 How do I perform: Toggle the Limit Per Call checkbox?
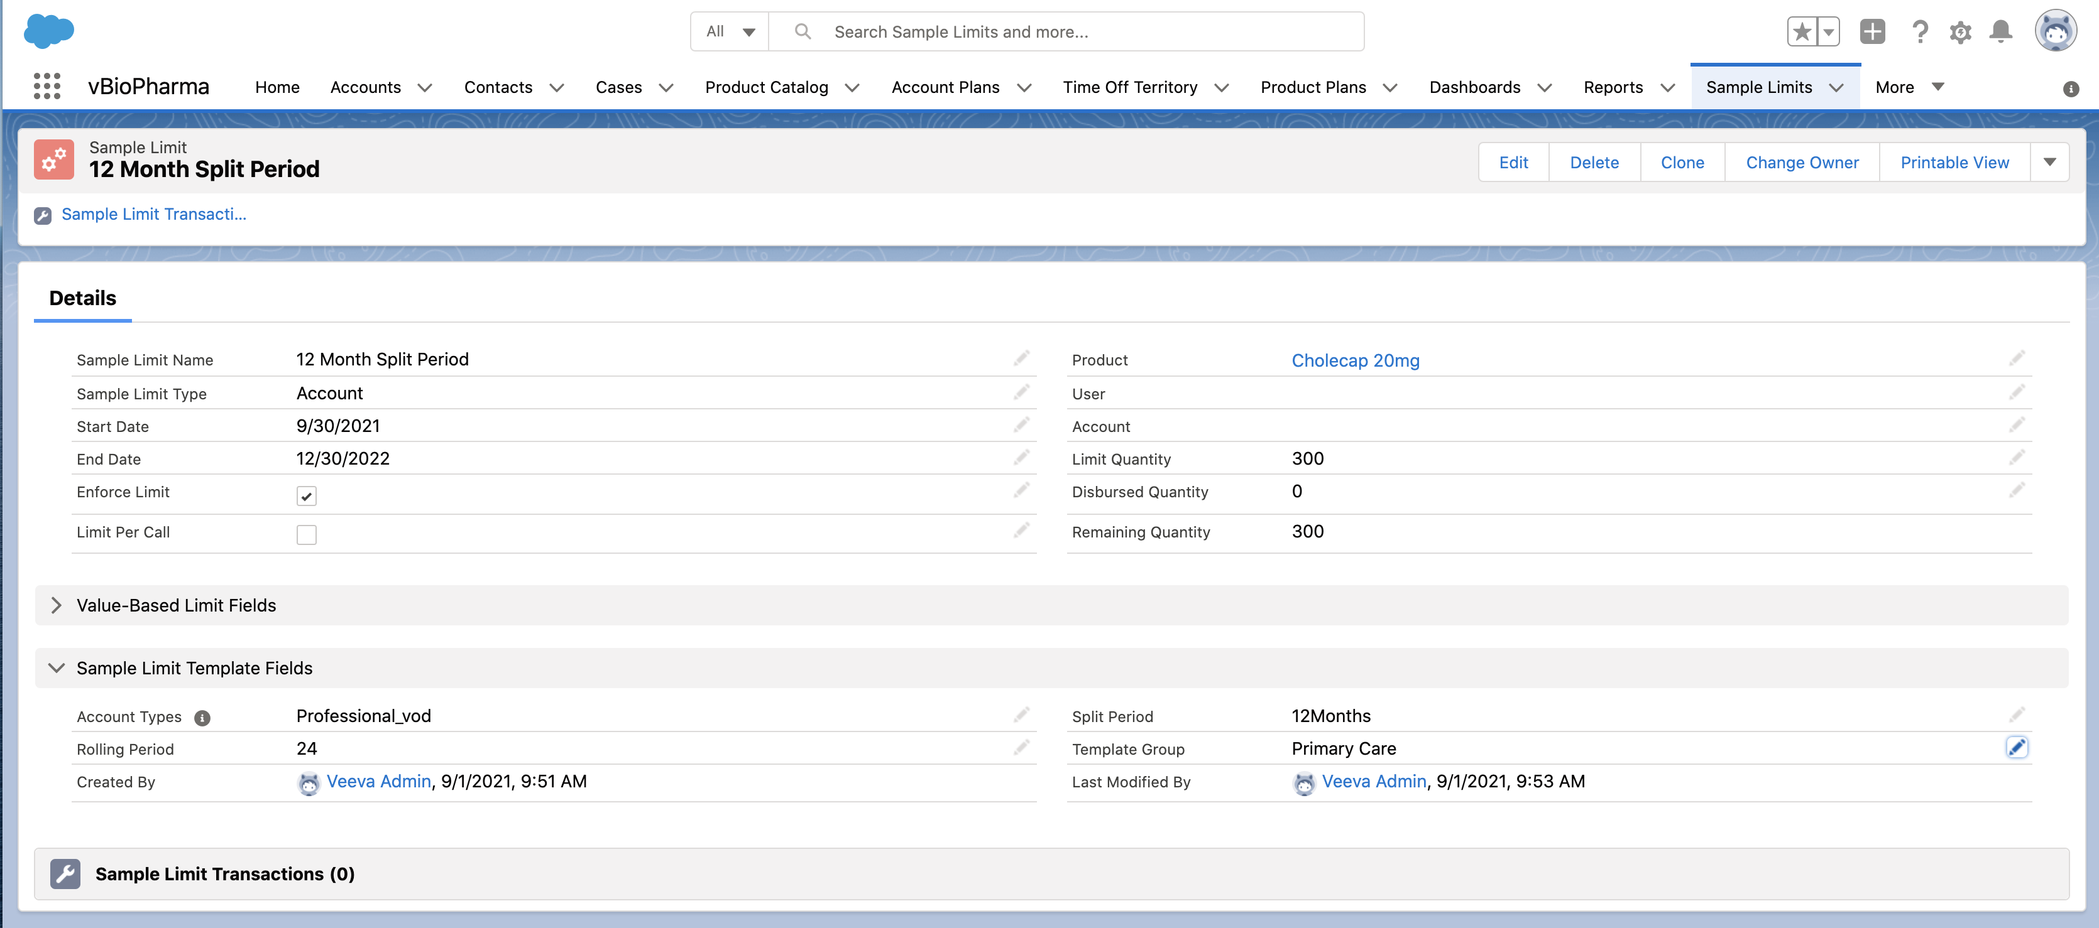click(307, 535)
